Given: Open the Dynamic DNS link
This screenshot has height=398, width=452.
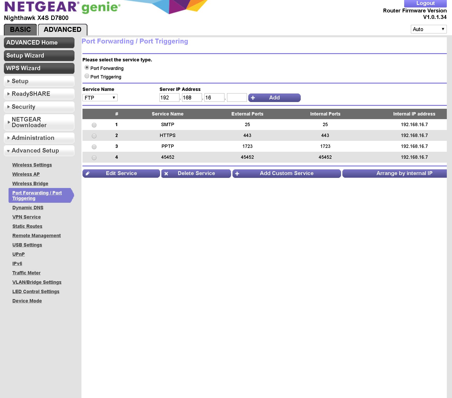Looking at the screenshot, I should 28,208.
